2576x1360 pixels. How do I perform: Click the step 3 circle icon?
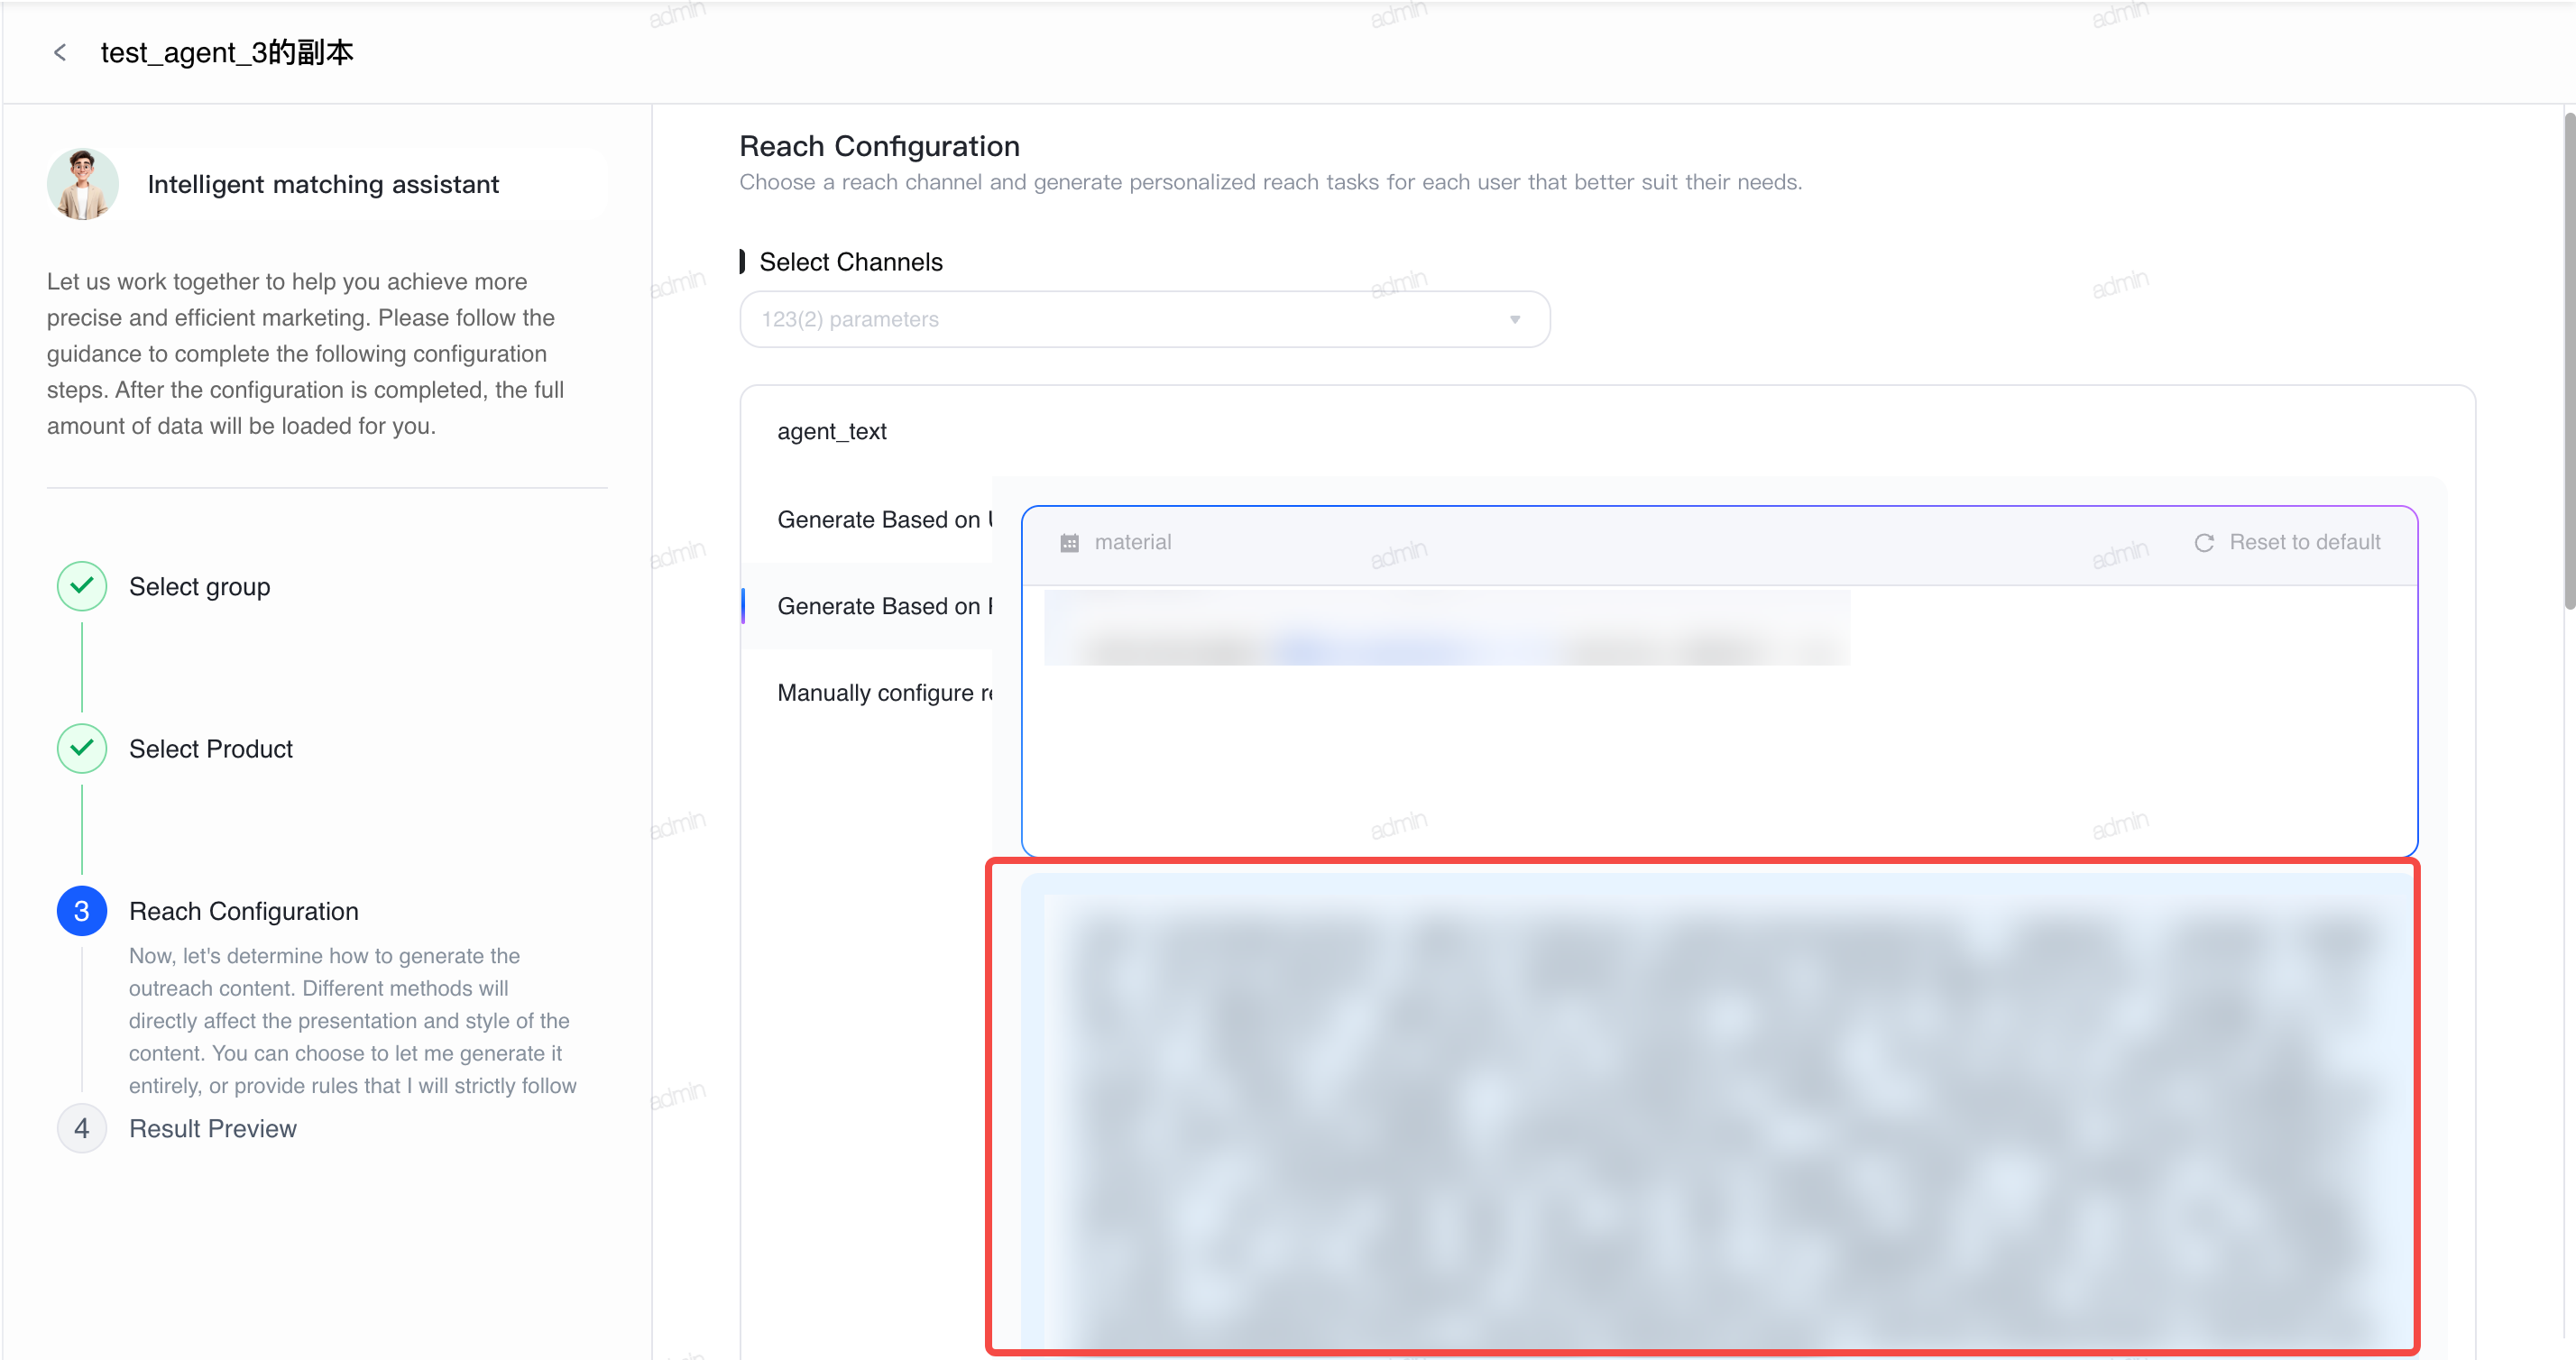coord(82,911)
